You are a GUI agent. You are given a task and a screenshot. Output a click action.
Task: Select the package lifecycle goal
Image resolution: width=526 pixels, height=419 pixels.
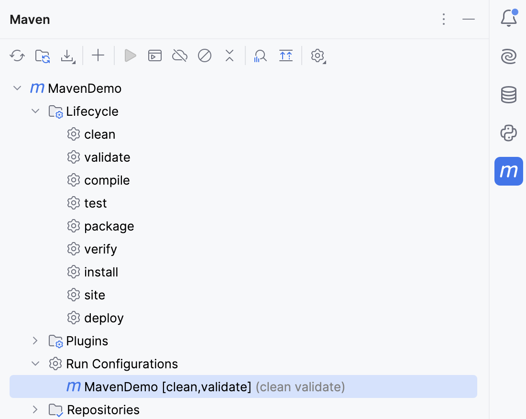pyautogui.click(x=109, y=226)
